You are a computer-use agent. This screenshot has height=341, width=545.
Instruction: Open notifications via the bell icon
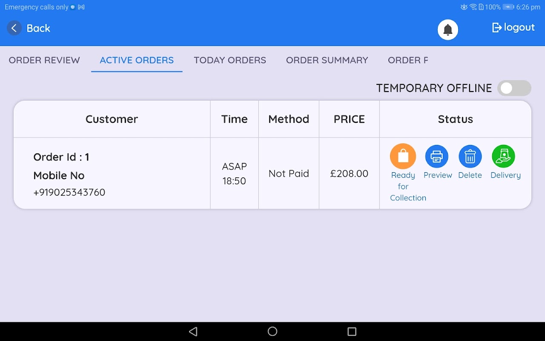448,30
